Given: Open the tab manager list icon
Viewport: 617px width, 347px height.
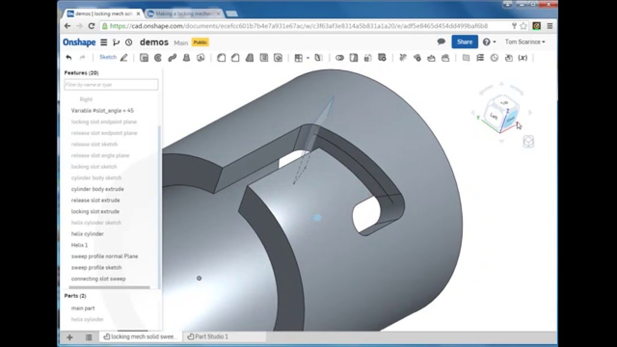Looking at the screenshot, I should (89, 337).
